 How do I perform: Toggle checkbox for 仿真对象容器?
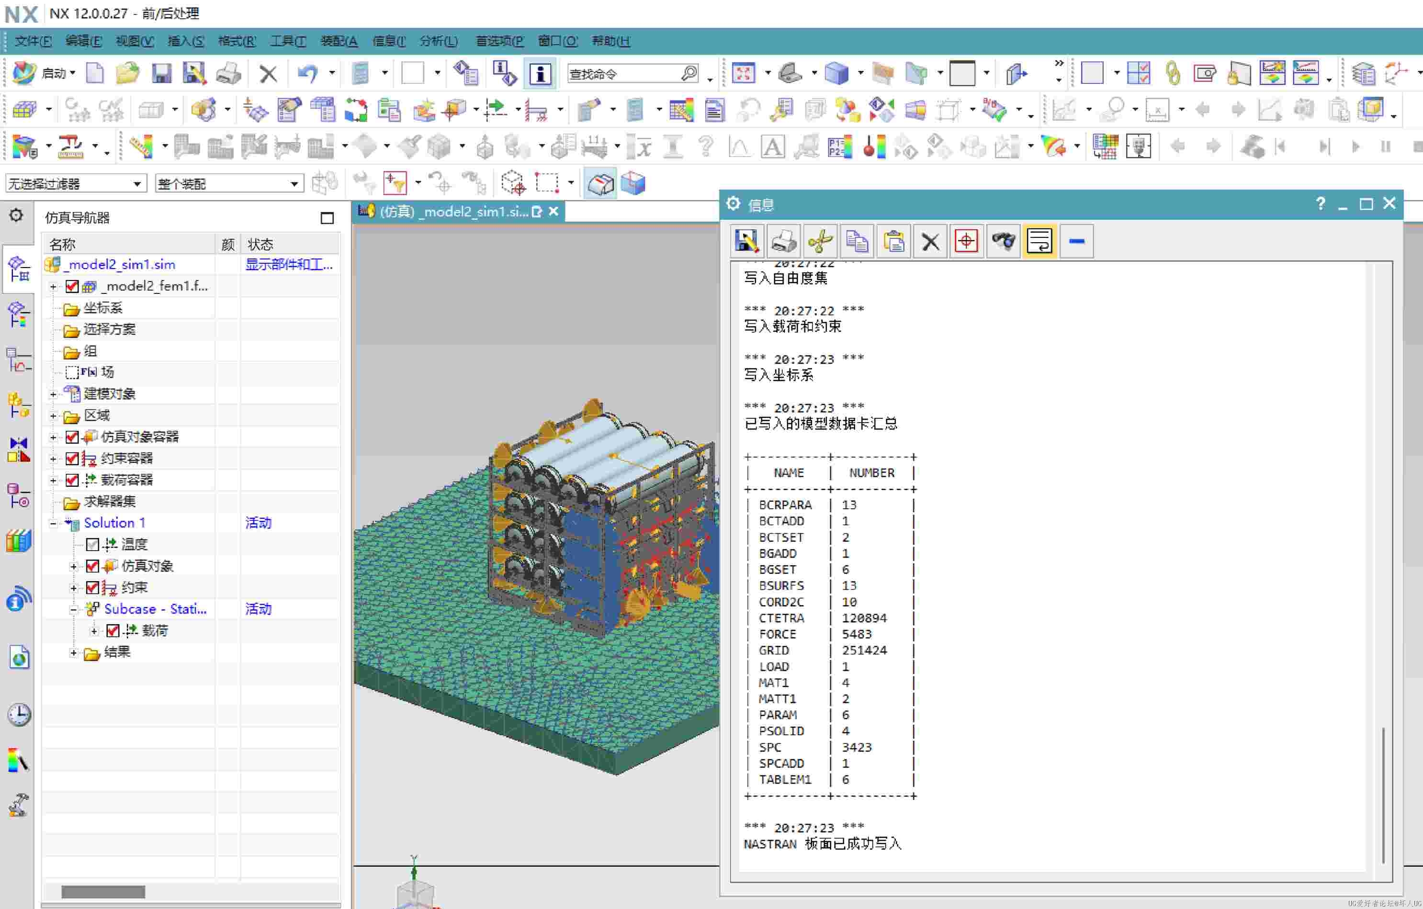click(x=72, y=437)
